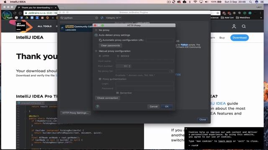The height and width of the screenshot is (150, 268).
Task: Reload the Chrome page
Action: (15, 13)
